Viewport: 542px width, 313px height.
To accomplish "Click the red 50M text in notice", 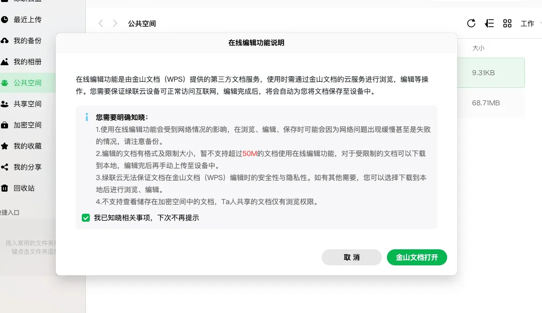I will pyautogui.click(x=249, y=153).
